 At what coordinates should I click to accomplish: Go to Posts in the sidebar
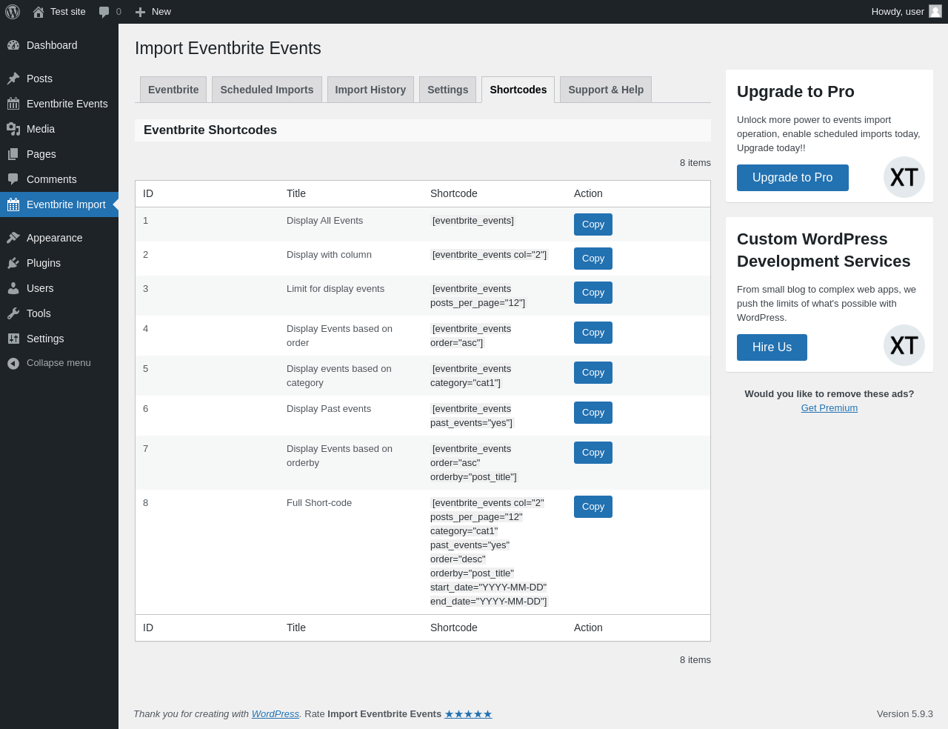(x=59, y=79)
